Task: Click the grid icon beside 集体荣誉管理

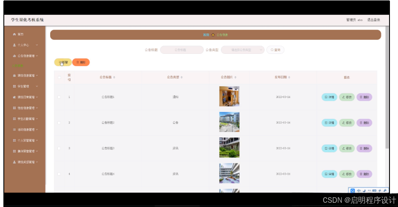Action: [x=14, y=151]
